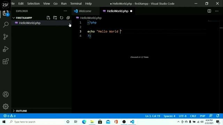The width and height of the screenshot is (223, 125).
Task: Open the Extensions view
Action: (x=6, y=61)
